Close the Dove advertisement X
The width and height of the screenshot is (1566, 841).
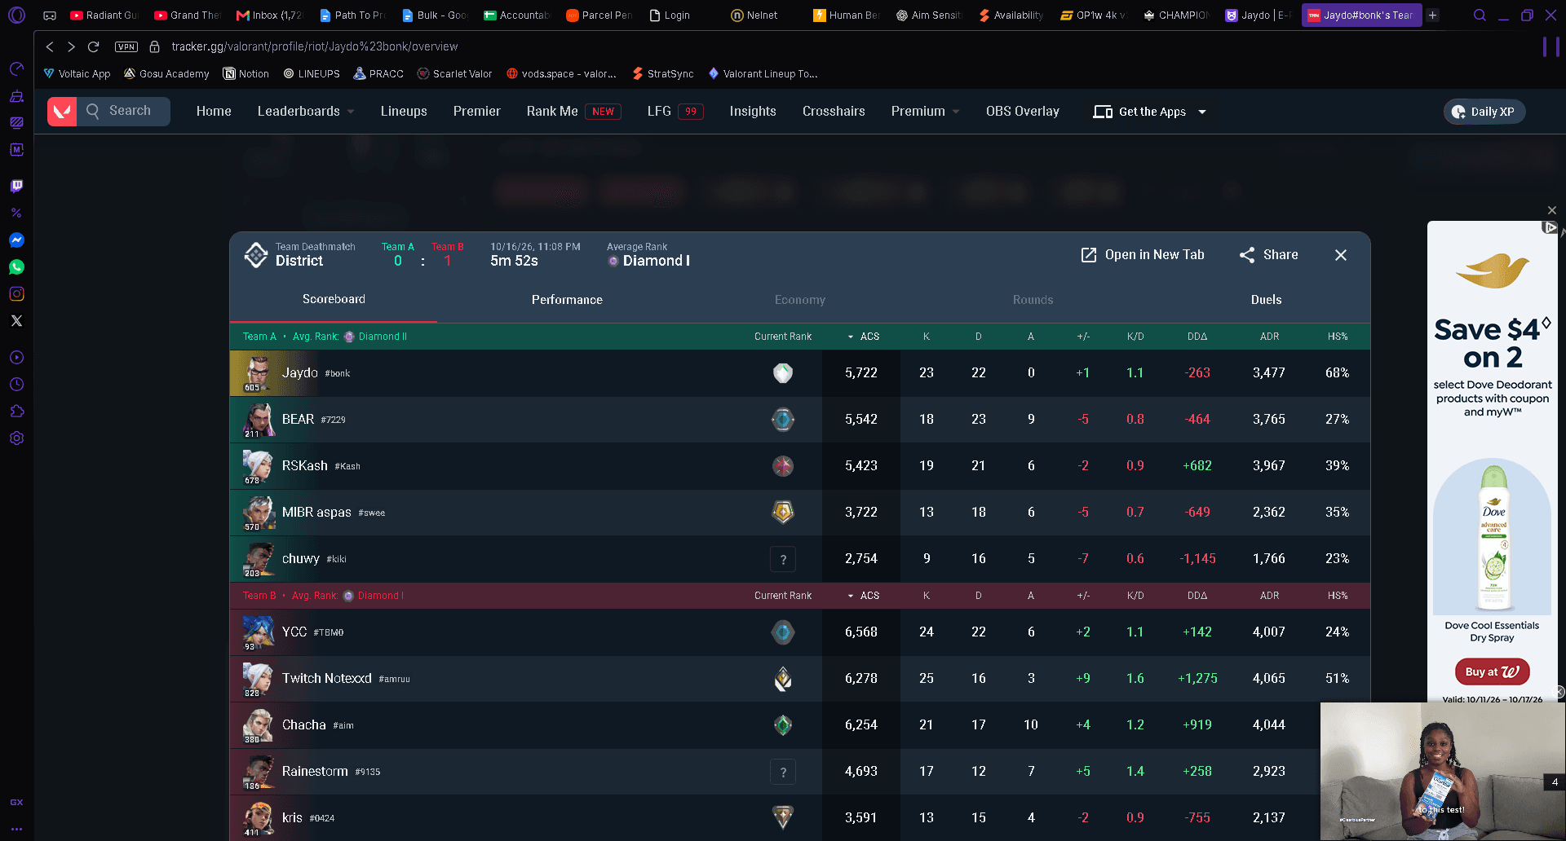(x=1552, y=210)
